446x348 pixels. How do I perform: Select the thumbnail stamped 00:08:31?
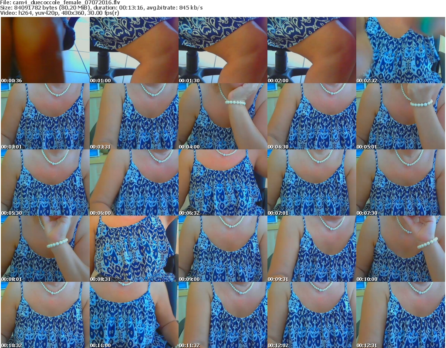[x=134, y=249]
